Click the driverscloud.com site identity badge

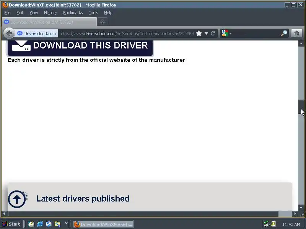(37, 34)
